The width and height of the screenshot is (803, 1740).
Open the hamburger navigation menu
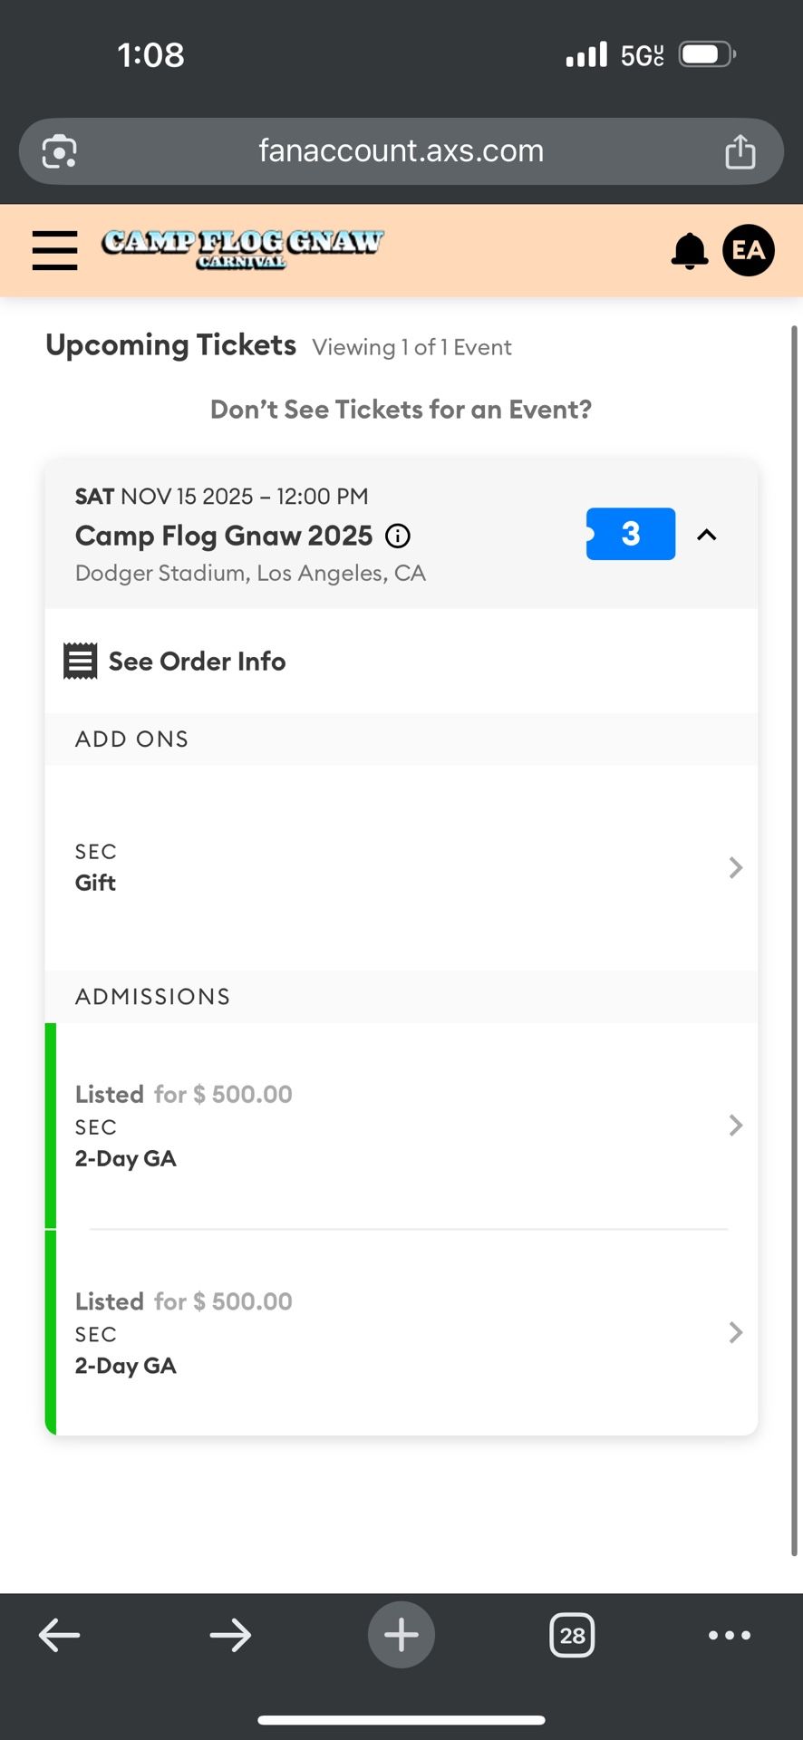[x=54, y=250]
